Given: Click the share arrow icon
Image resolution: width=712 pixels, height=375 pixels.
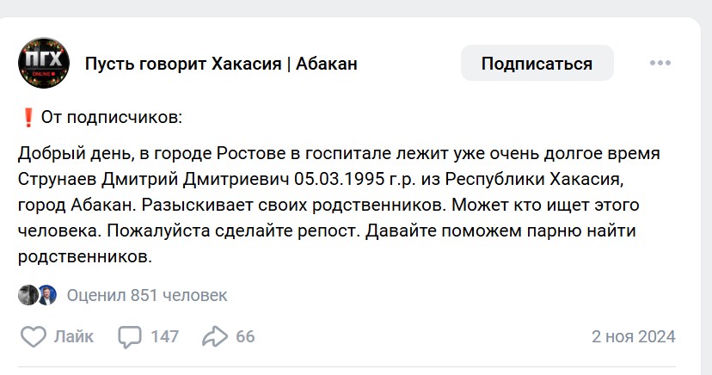Looking at the screenshot, I should 214,336.
